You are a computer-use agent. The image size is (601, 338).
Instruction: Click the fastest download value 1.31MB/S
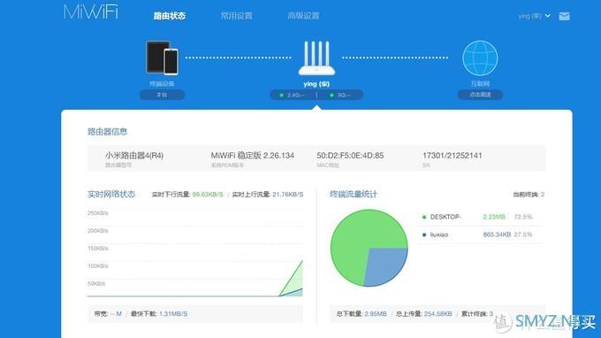click(x=173, y=314)
